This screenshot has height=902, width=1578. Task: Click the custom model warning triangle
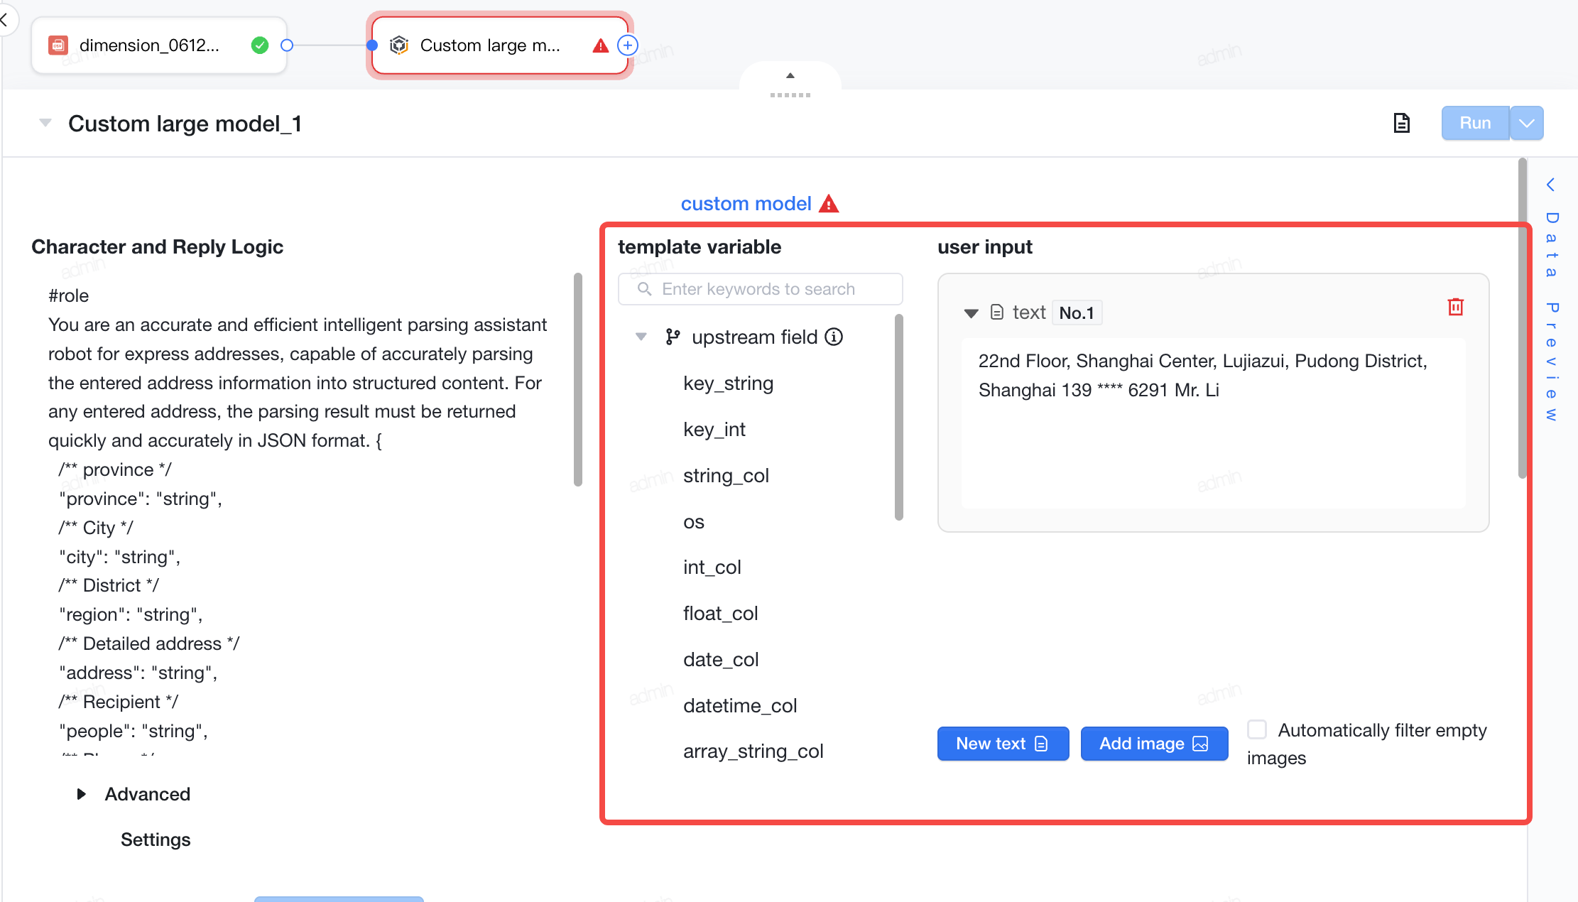829,204
